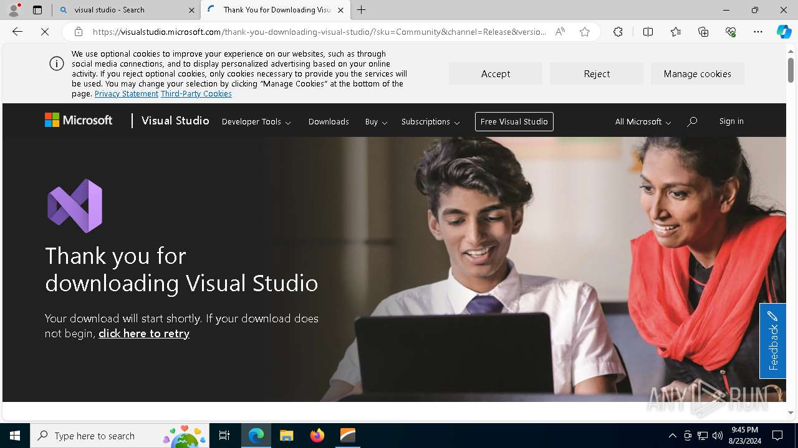The image size is (798, 448).
Task: Click the page vertical scrollbar thumb
Action: coord(791,69)
